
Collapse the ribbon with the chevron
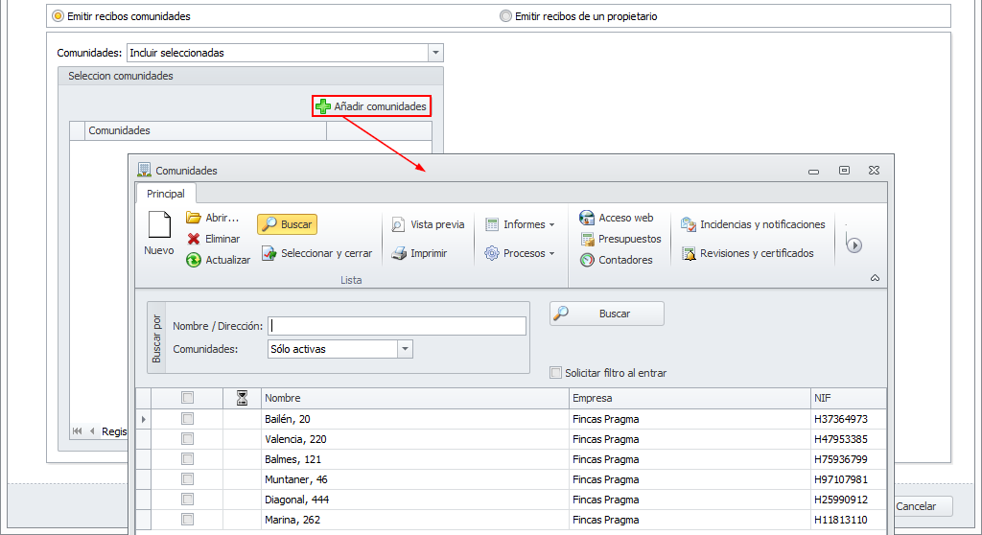click(875, 277)
